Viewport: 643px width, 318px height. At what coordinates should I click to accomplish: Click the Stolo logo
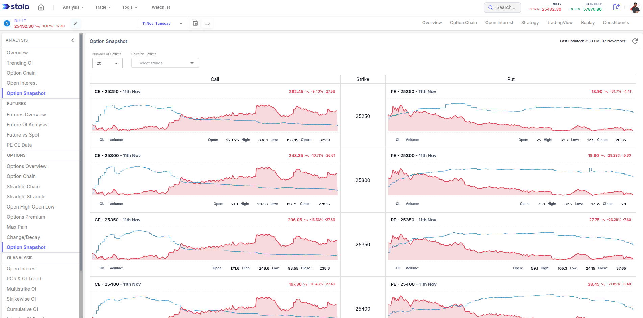[16, 7]
